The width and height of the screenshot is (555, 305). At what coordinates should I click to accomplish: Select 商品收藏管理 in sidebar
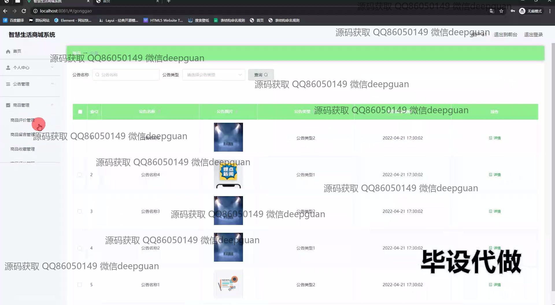coord(23,149)
